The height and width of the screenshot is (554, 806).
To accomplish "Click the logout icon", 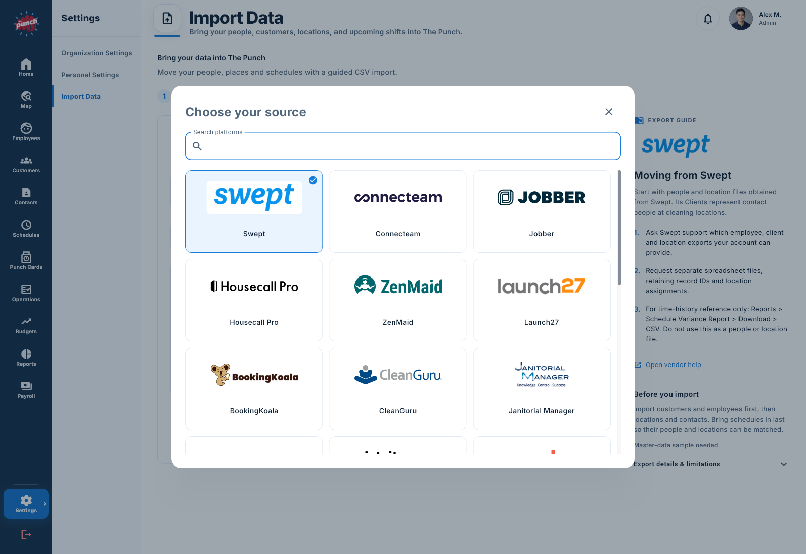I will tap(26, 535).
